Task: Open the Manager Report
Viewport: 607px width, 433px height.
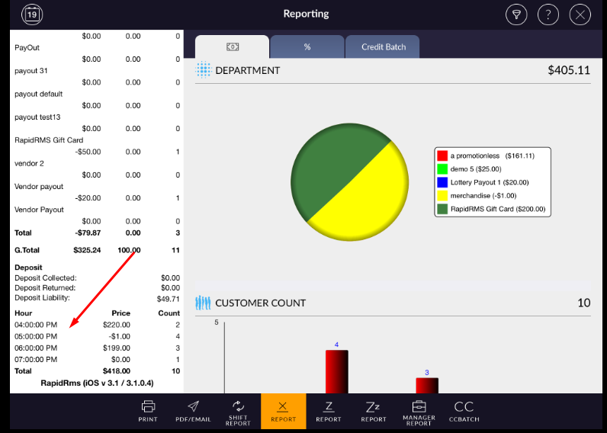Action: (419, 411)
